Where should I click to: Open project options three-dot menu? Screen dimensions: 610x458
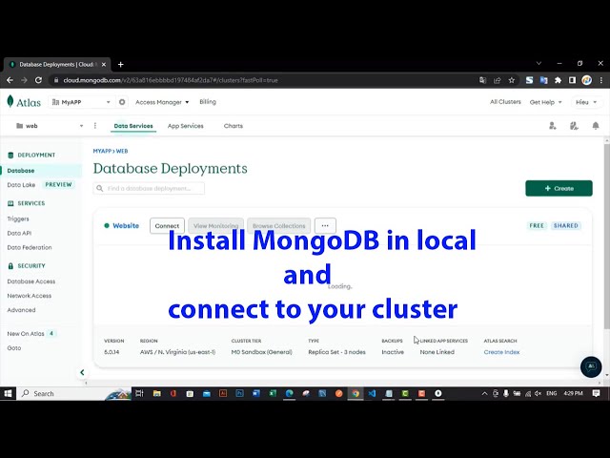(x=95, y=126)
